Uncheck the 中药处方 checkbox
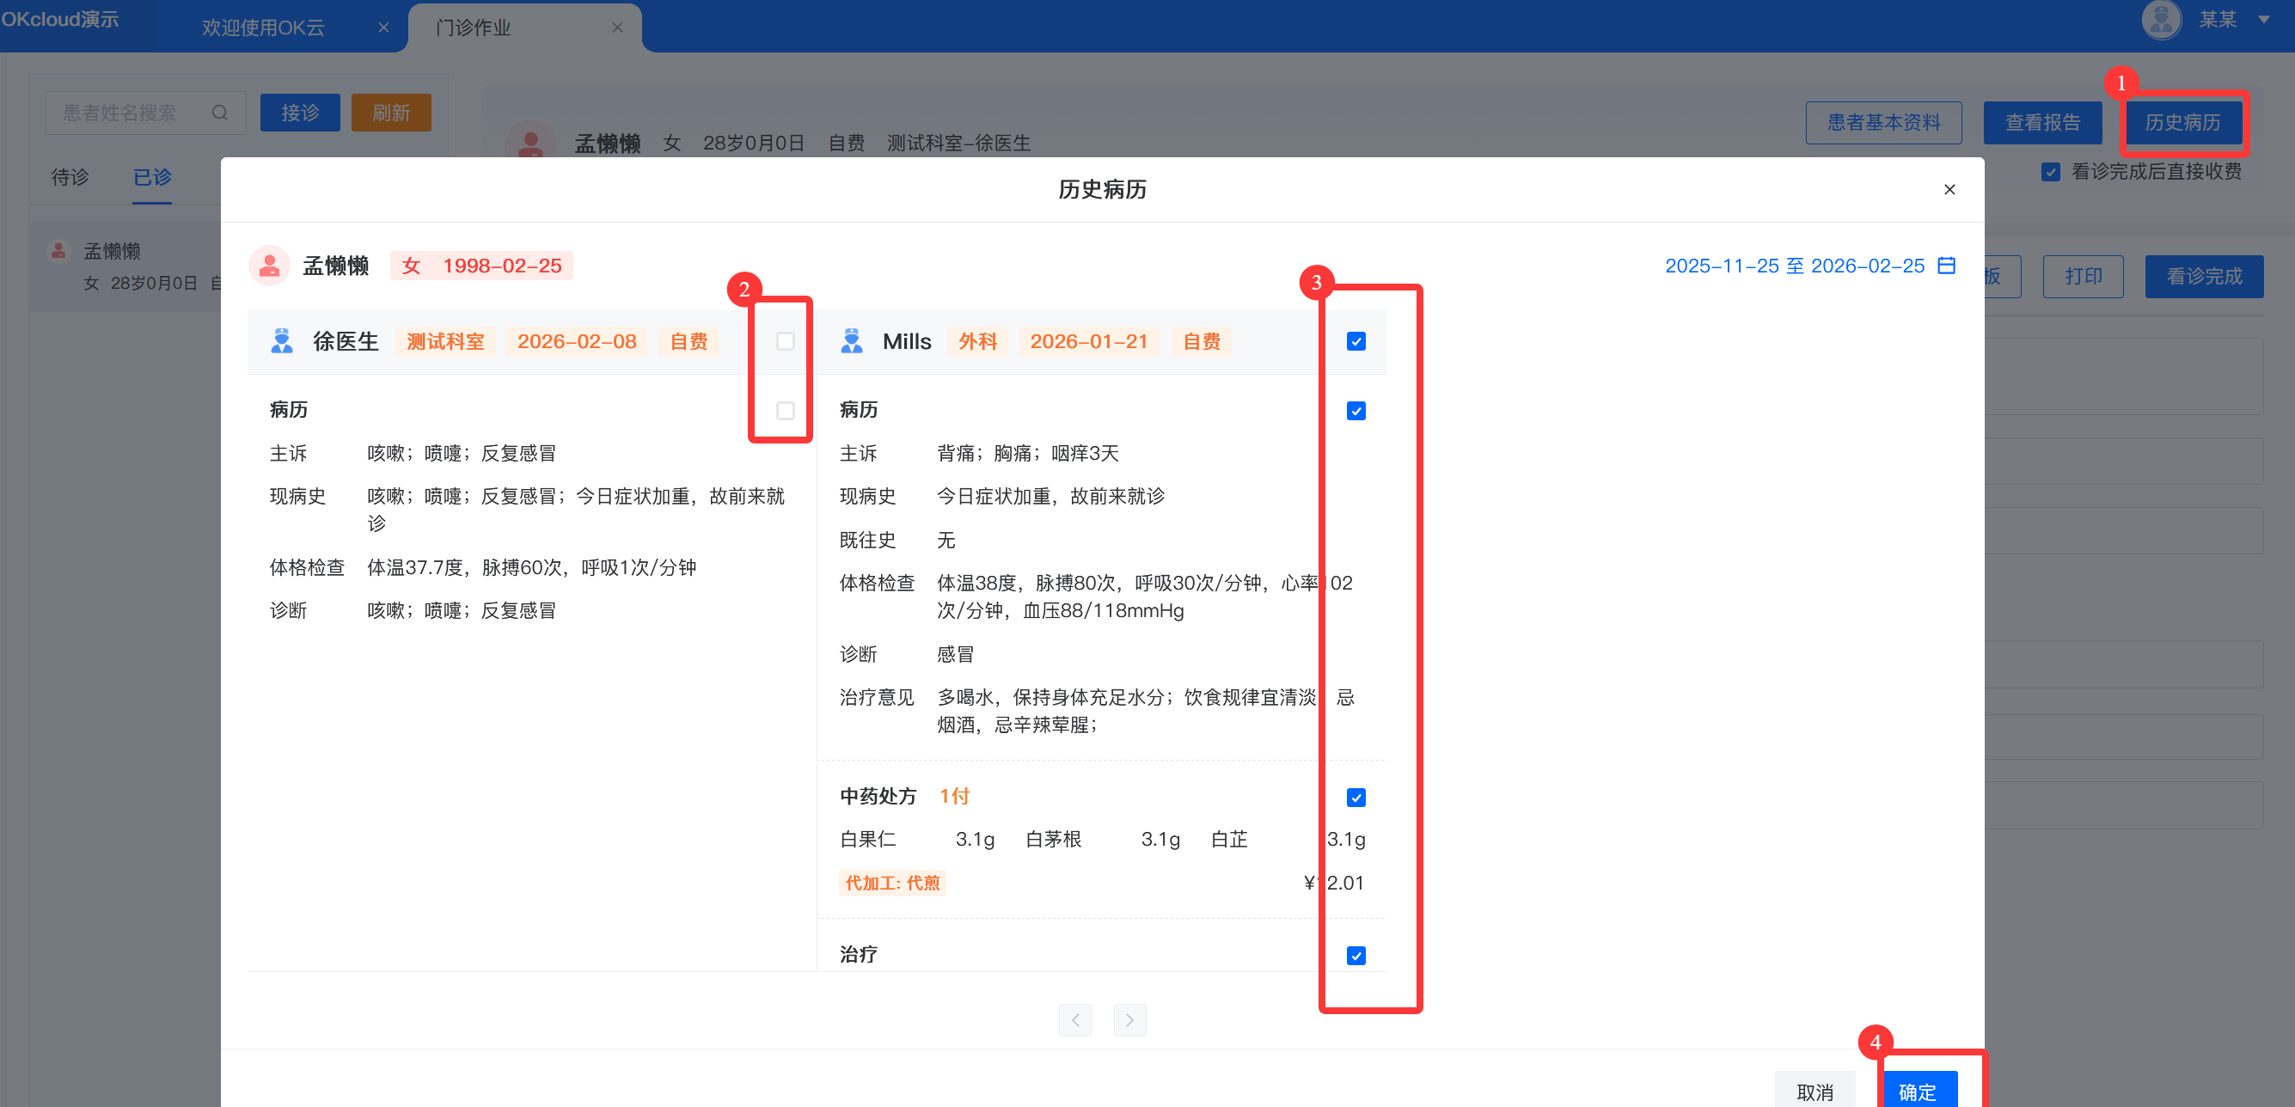Viewport: 2295px width, 1107px height. coord(1356,797)
